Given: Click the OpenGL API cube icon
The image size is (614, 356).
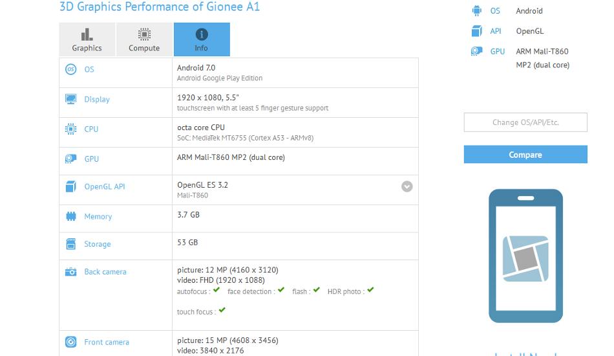Looking at the screenshot, I should pos(71,186).
